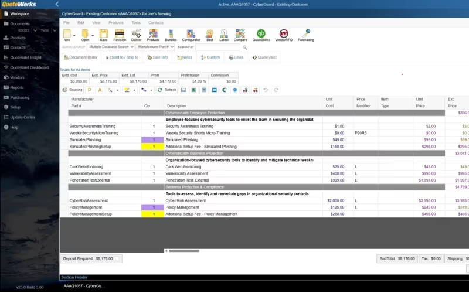Expand the line connector tool dropdown arrow
The height and width of the screenshot is (293, 469).
point(151,90)
